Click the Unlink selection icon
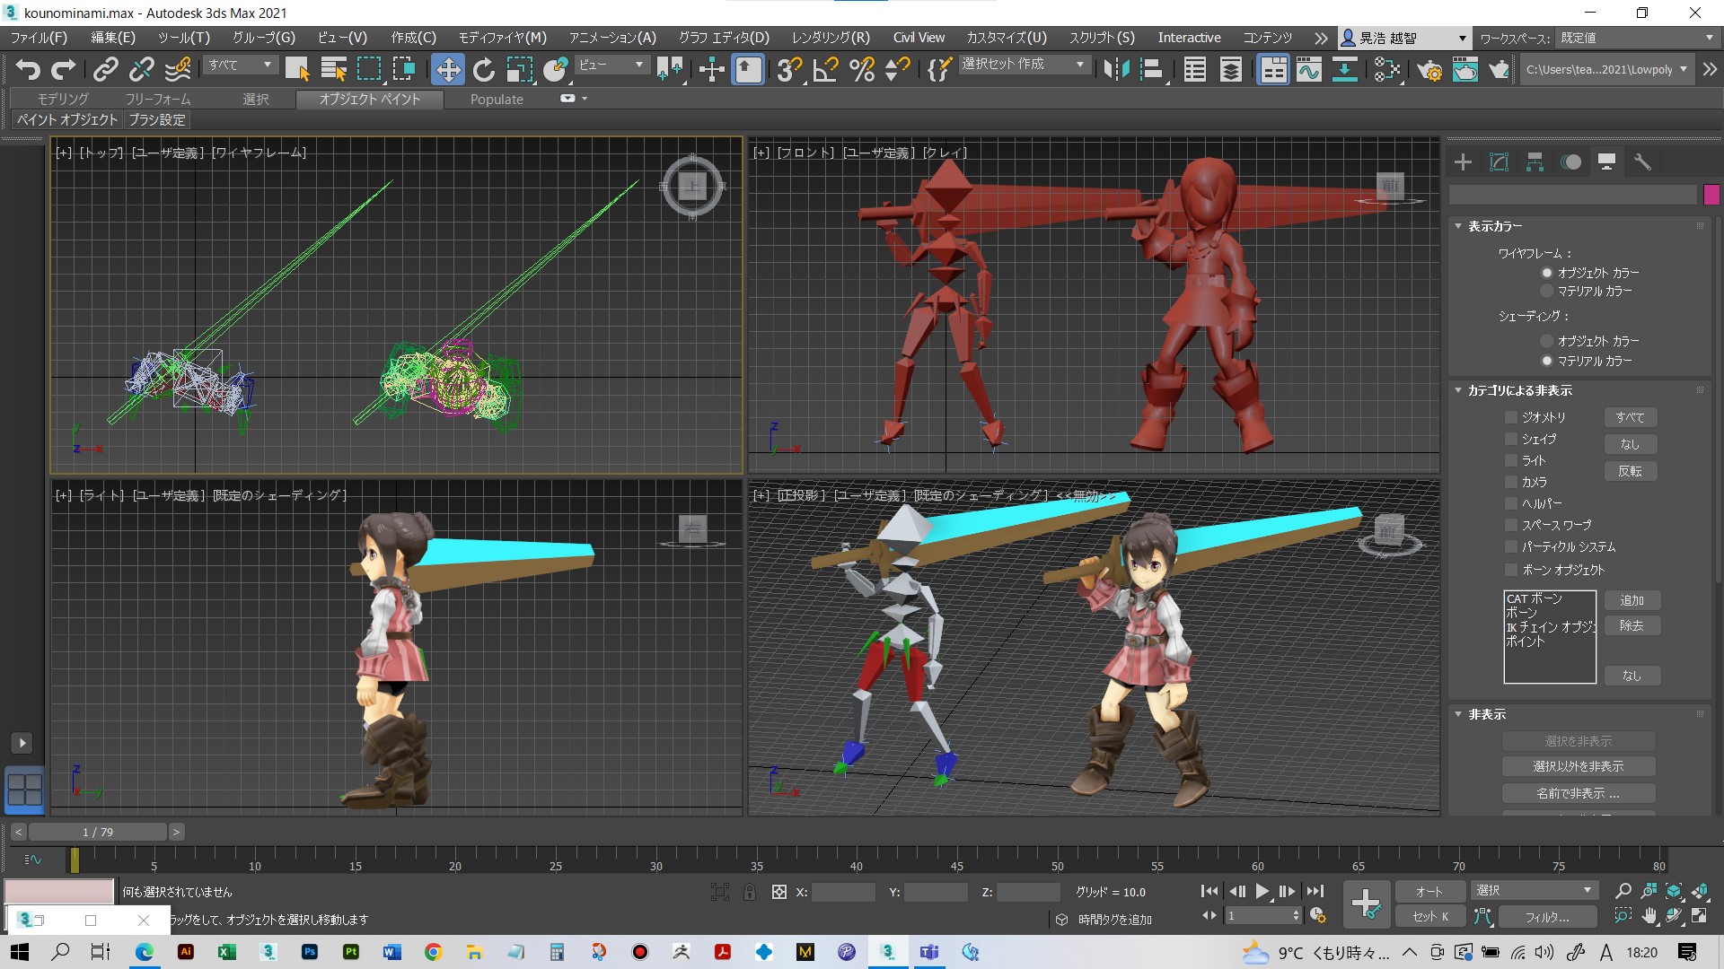The width and height of the screenshot is (1724, 969). click(x=141, y=69)
